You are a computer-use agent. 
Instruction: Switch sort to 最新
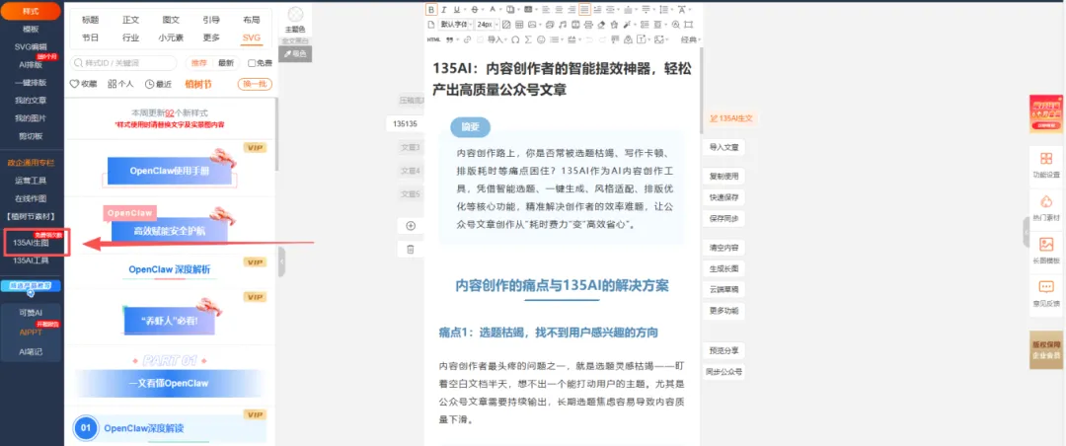225,63
